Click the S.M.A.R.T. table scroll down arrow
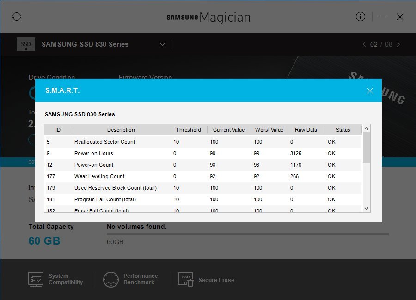The width and height of the screenshot is (416, 300). click(x=366, y=209)
